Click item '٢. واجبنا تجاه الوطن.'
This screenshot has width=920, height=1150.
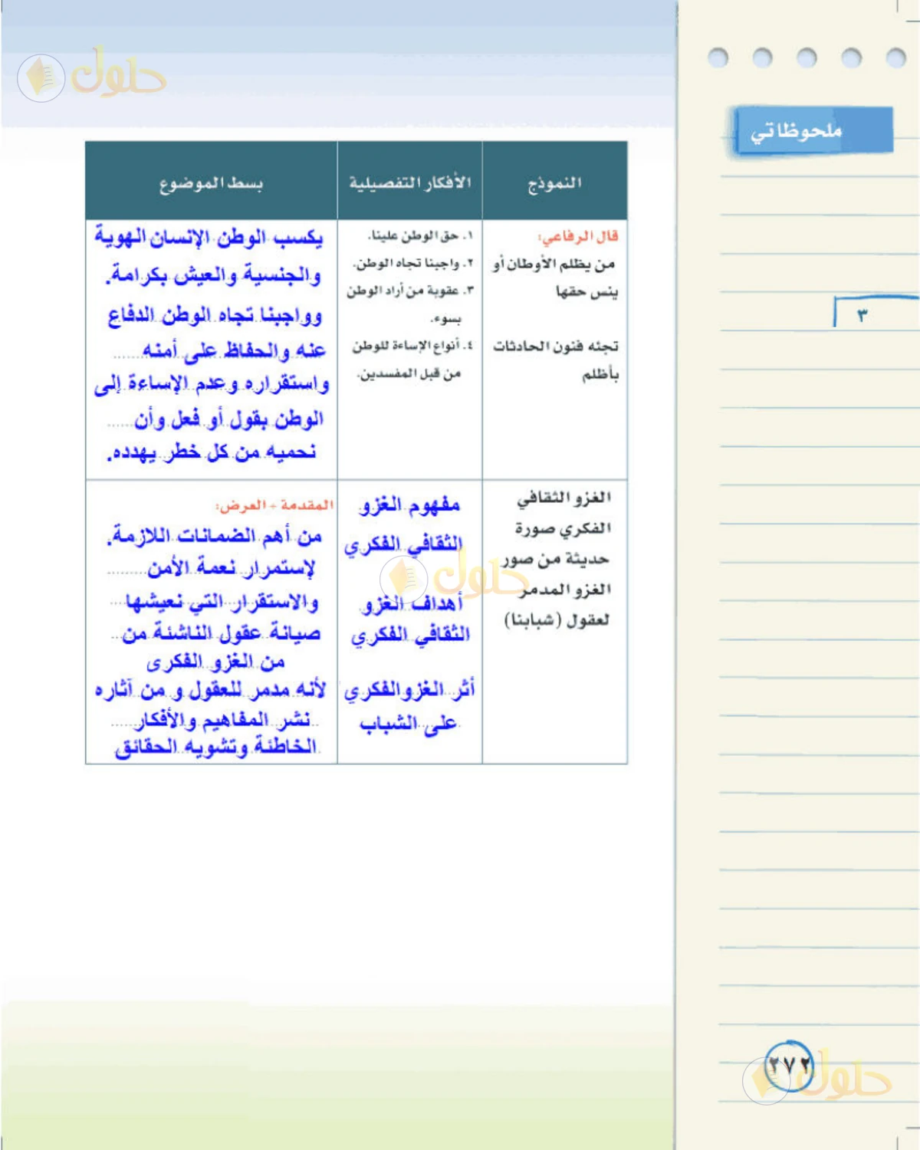(x=413, y=263)
